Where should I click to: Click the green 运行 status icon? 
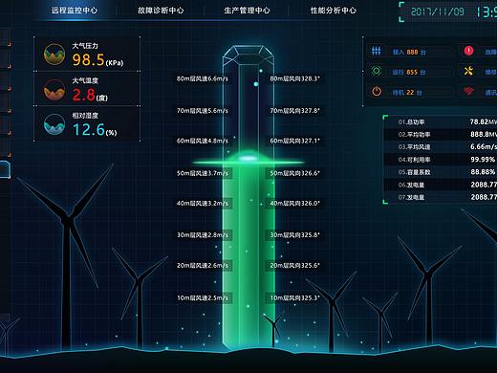point(377,71)
